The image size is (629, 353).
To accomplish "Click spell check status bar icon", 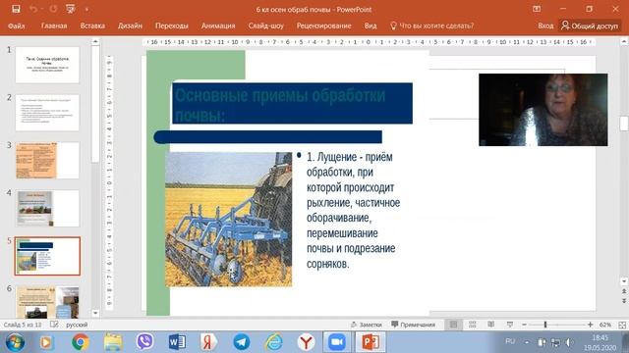I will pyautogui.click(x=54, y=325).
